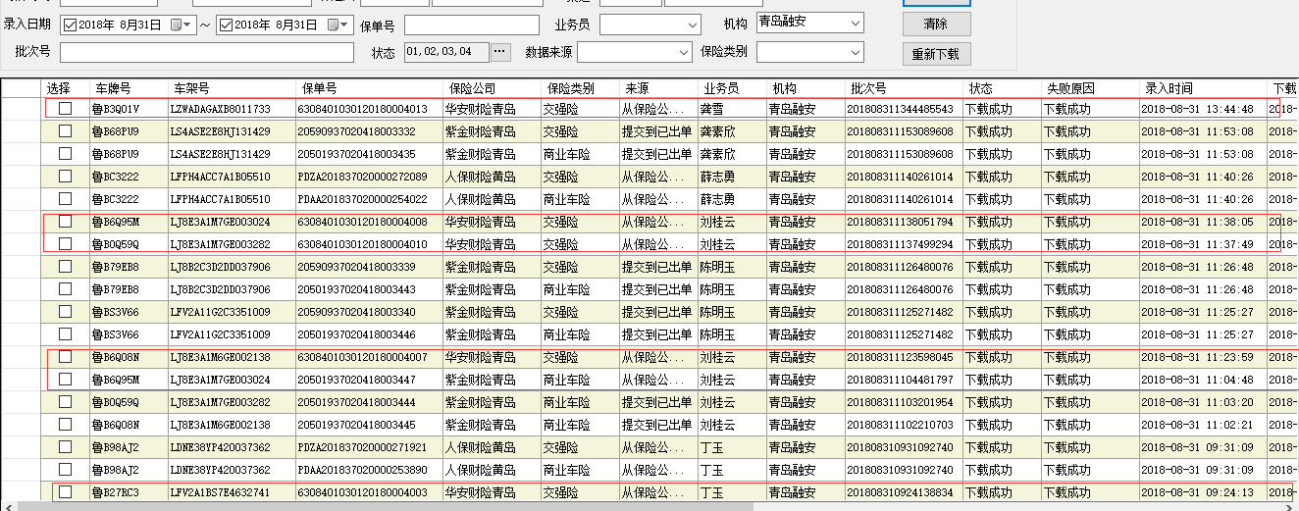Click into the 批次号 text field

coord(206,52)
